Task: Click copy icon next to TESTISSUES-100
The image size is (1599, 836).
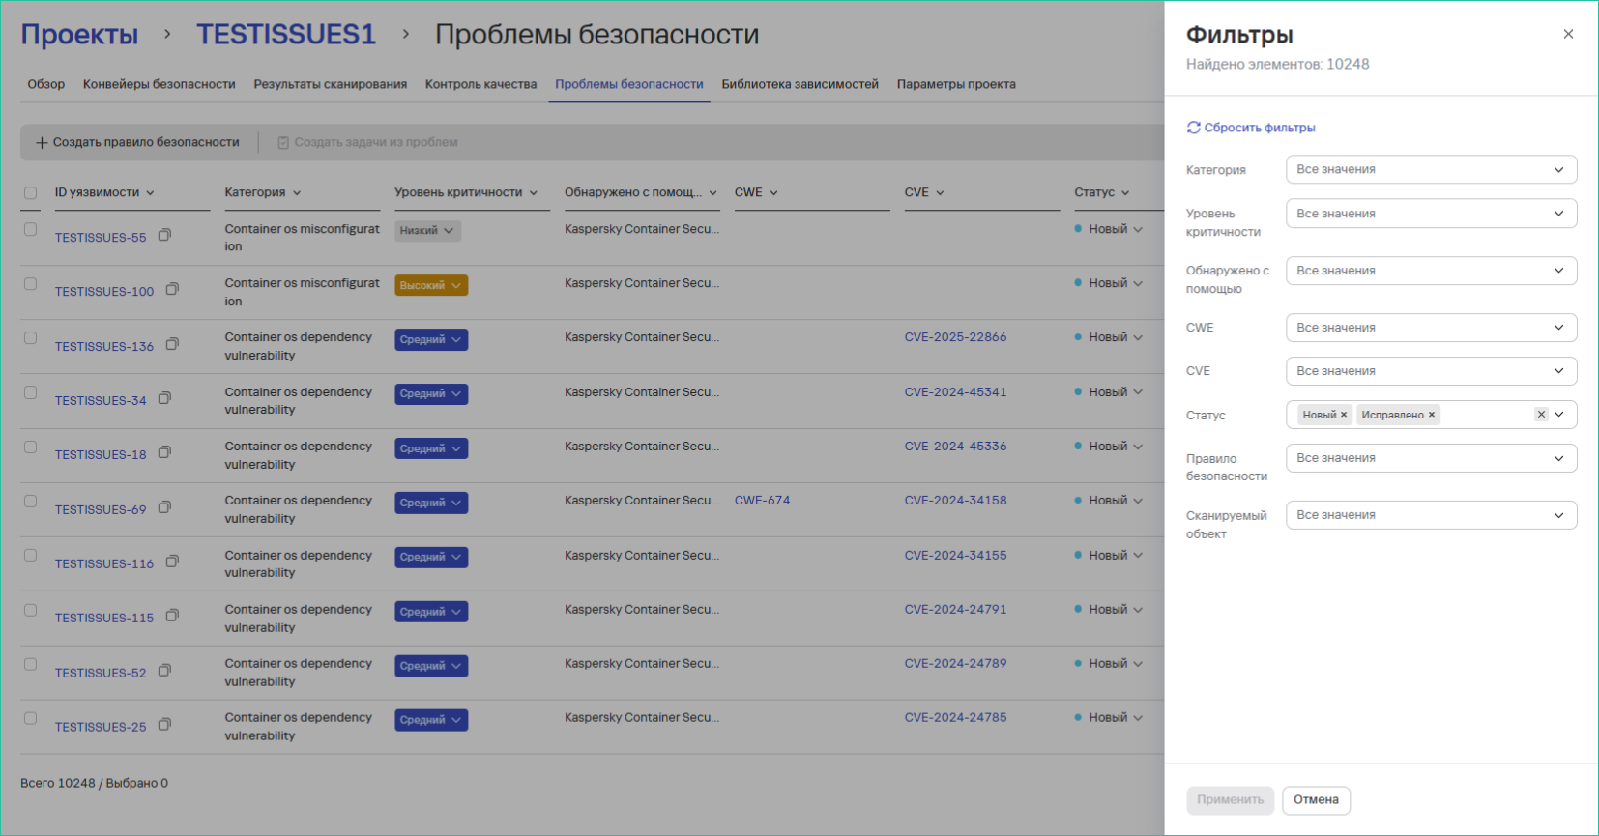Action: coord(172,289)
